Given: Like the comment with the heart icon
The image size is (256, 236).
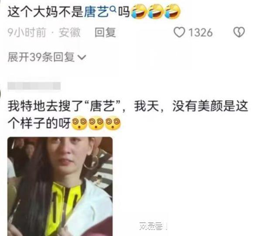Looking at the screenshot, I should tap(179, 32).
